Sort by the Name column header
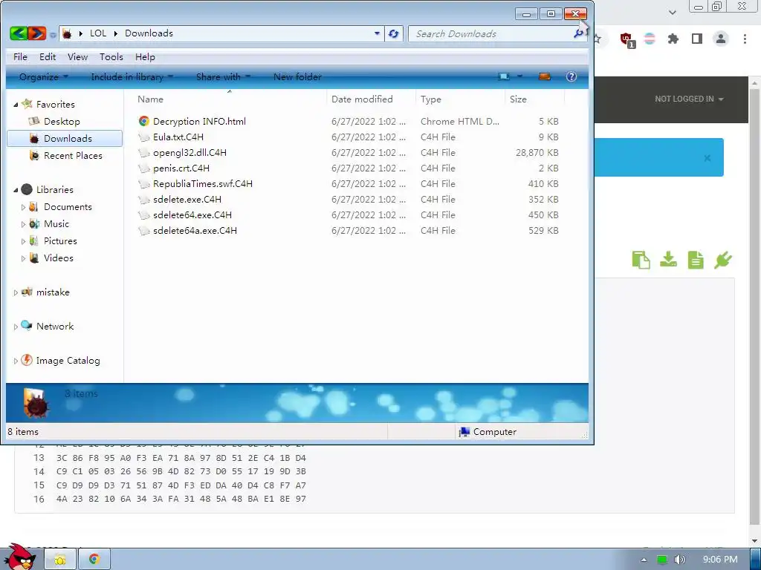The width and height of the screenshot is (761, 570). (150, 99)
